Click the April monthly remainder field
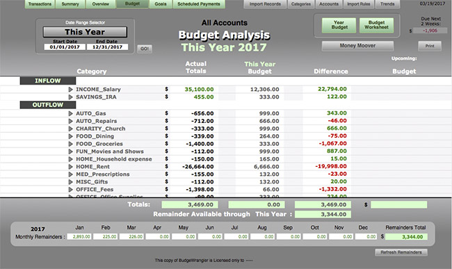The image size is (452, 269). tap(158, 237)
